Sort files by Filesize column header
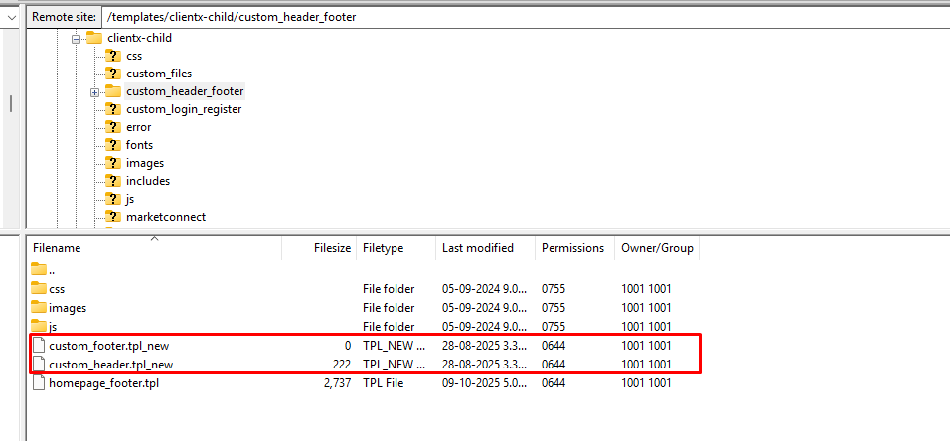Screen dimensions: 950x441 (x=331, y=248)
